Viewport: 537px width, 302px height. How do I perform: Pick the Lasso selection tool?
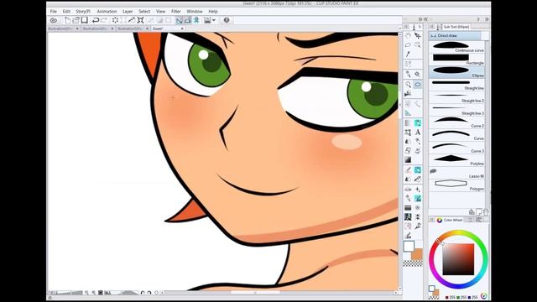click(408, 44)
